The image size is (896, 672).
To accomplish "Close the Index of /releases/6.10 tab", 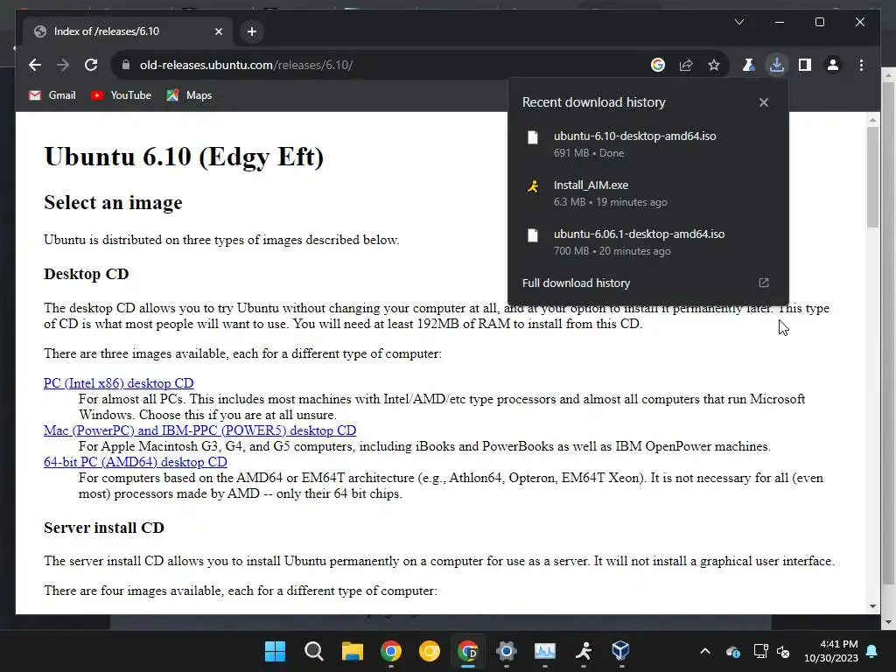I will click(218, 31).
